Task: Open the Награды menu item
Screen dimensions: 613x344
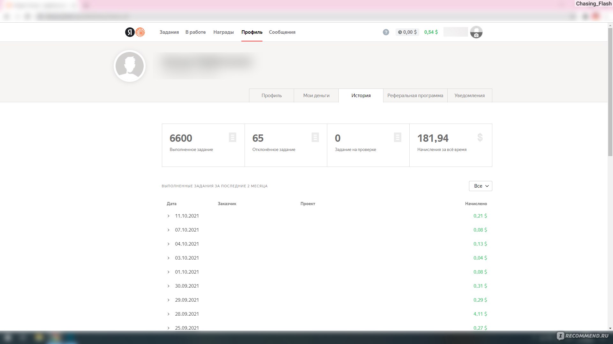Action: pyautogui.click(x=223, y=32)
